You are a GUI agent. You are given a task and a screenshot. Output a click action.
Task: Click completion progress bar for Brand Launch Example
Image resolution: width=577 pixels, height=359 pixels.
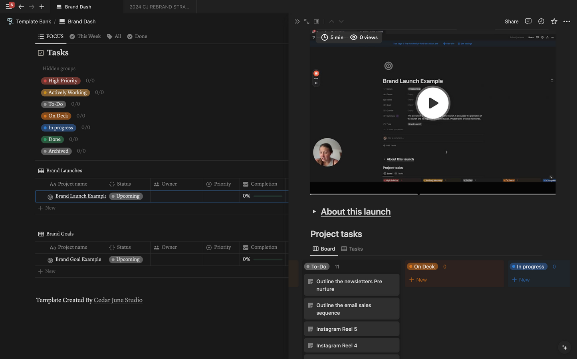point(268,196)
